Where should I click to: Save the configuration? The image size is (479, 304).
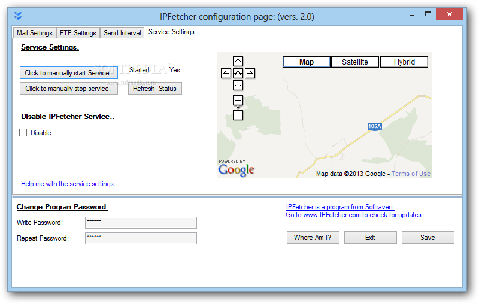(x=428, y=238)
